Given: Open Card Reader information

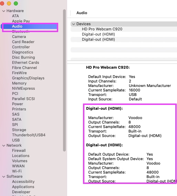Looking at the screenshot, I should tap(23, 42).
